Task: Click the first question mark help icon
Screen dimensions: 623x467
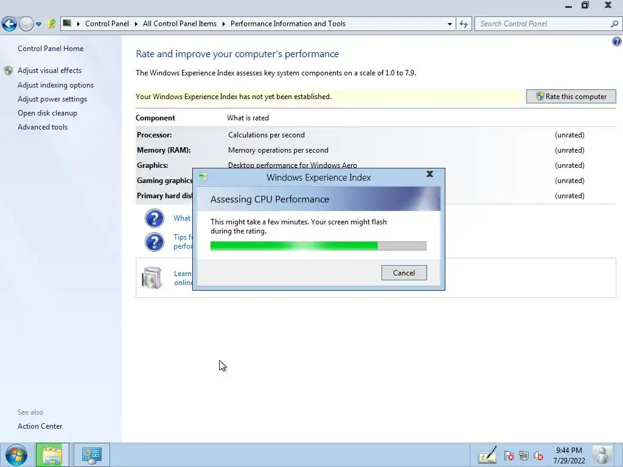Action: point(154,218)
